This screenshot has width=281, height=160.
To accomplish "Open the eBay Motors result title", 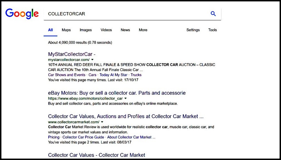I will [117, 93].
